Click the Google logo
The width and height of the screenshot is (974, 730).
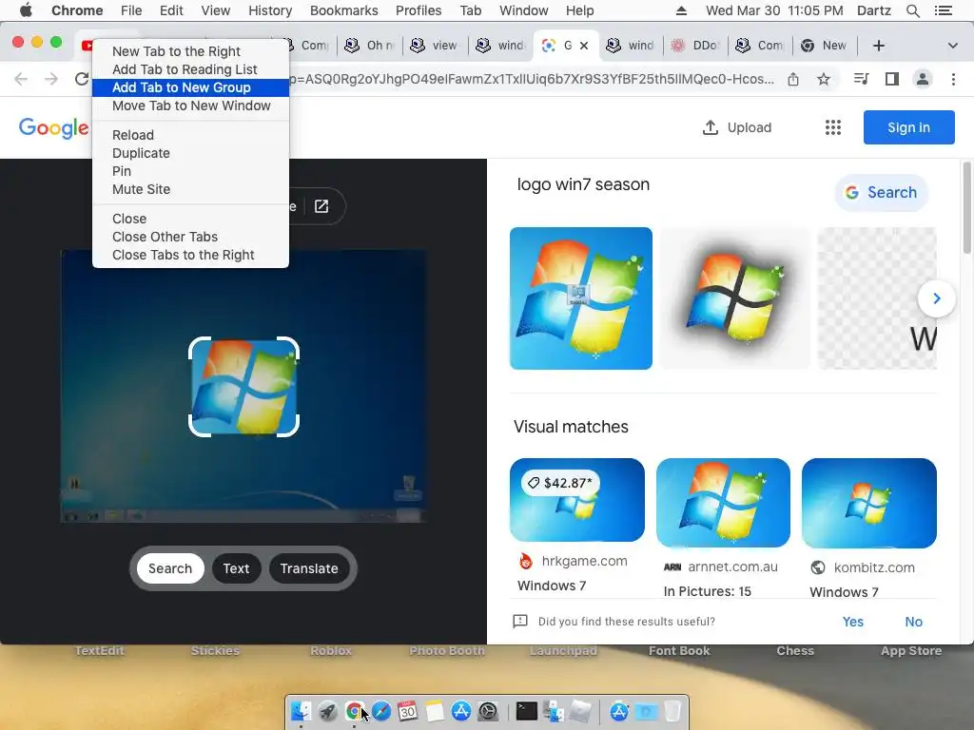[53, 128]
